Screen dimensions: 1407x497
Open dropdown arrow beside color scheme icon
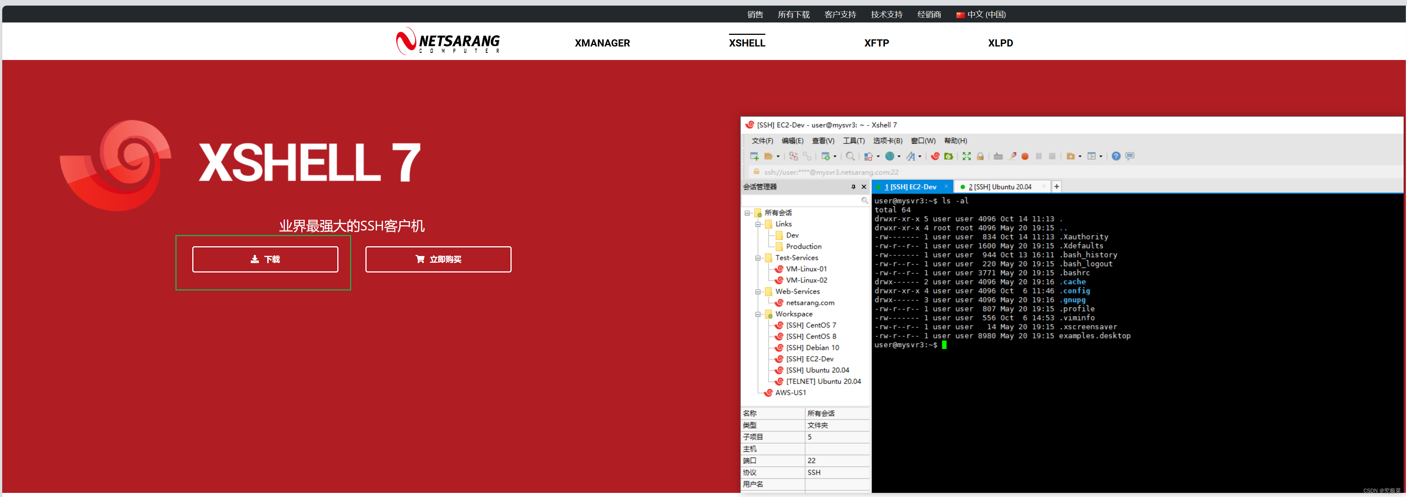(878, 157)
